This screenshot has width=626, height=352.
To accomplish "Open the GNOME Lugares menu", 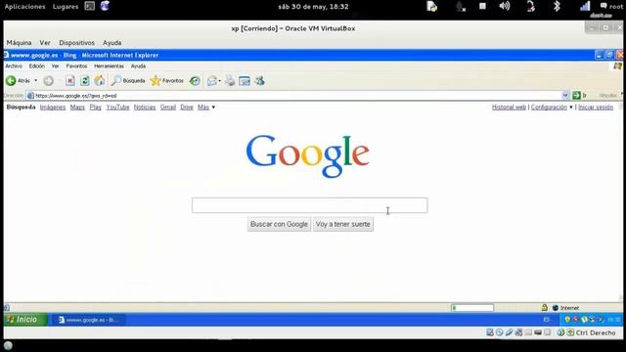I will pos(66,7).
